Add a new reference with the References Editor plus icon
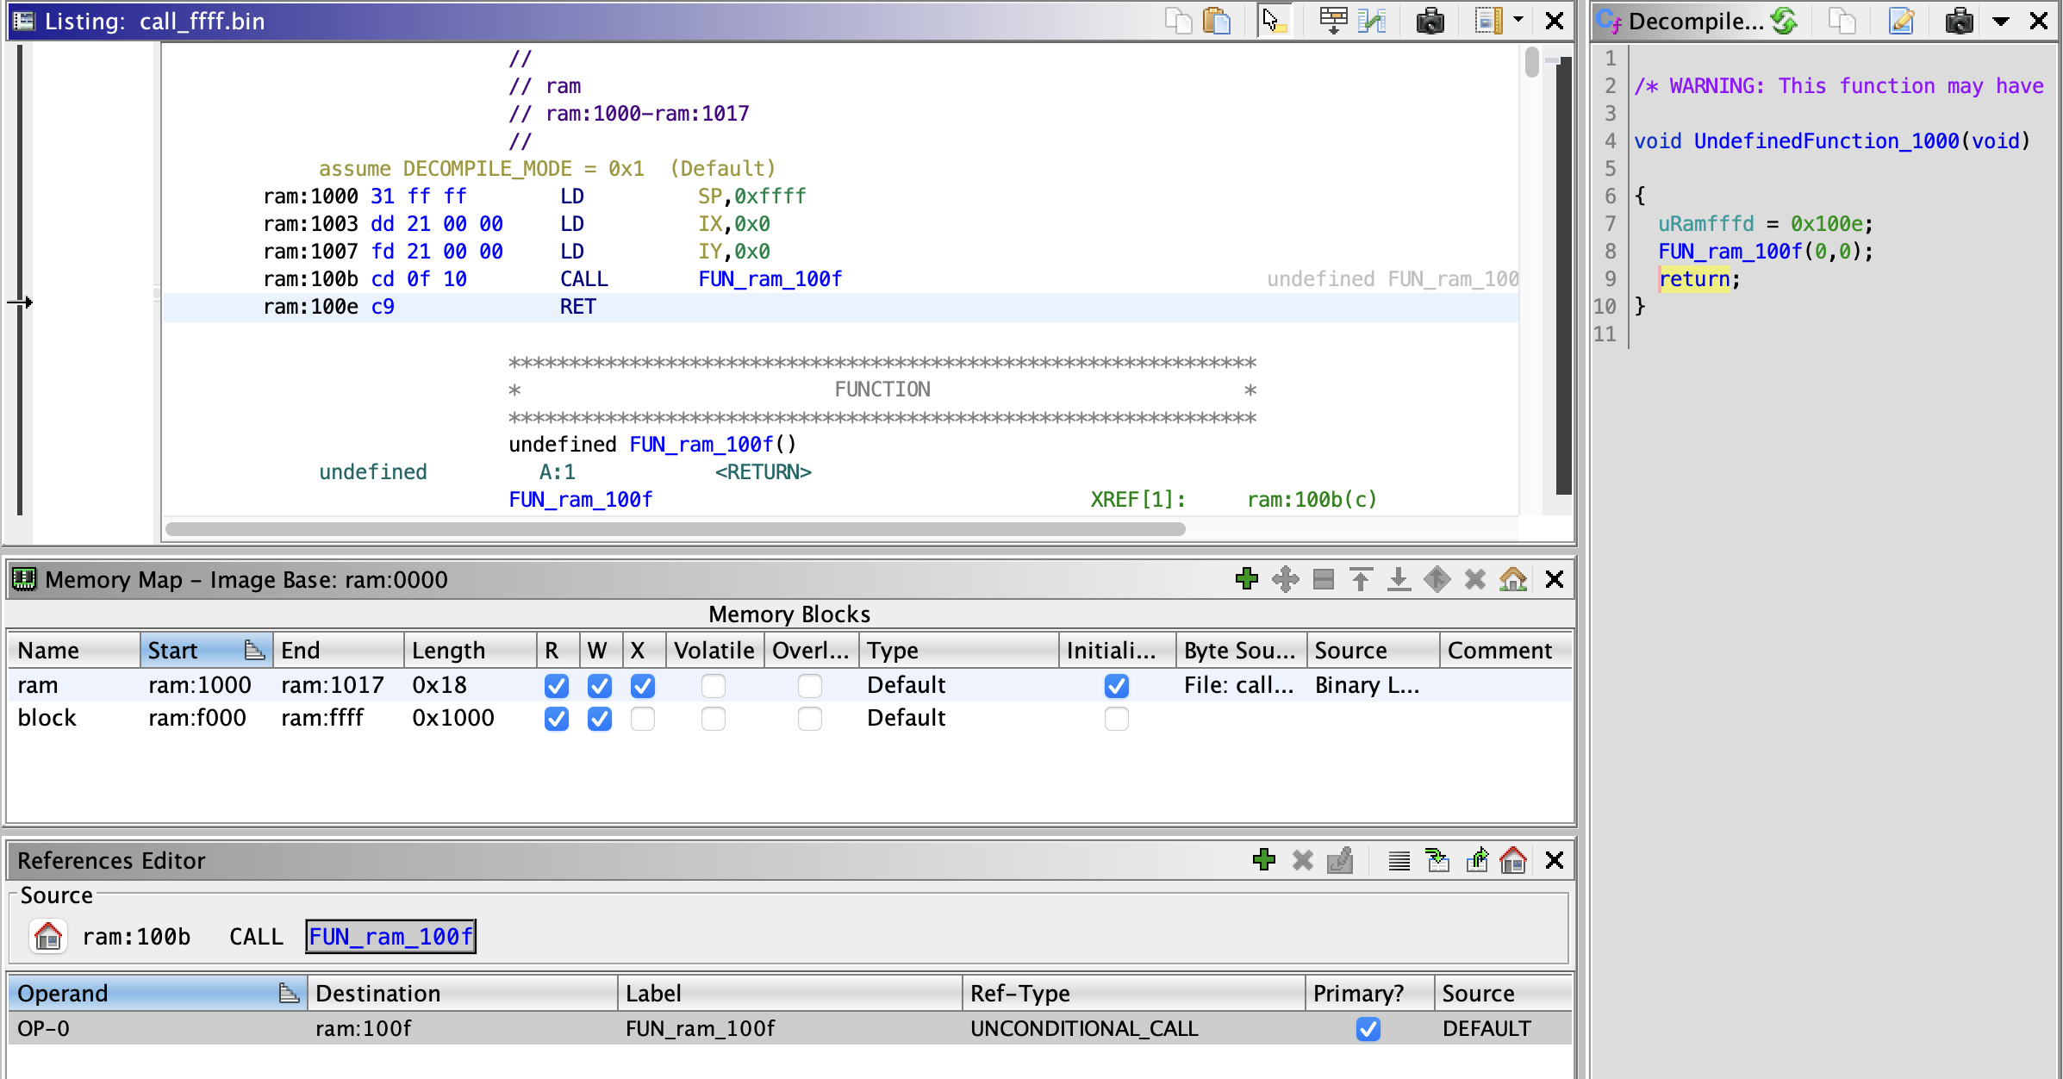The image size is (2063, 1079). (x=1264, y=859)
